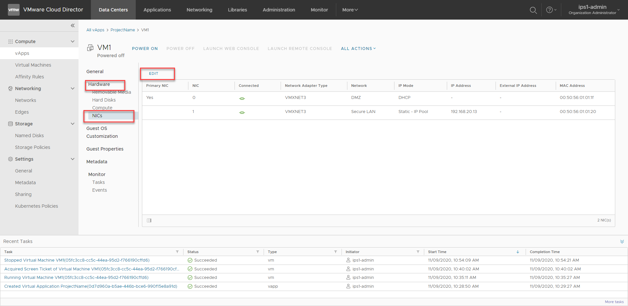The width and height of the screenshot is (628, 306).
Task: Open the search magnifier icon
Action: tap(533, 10)
